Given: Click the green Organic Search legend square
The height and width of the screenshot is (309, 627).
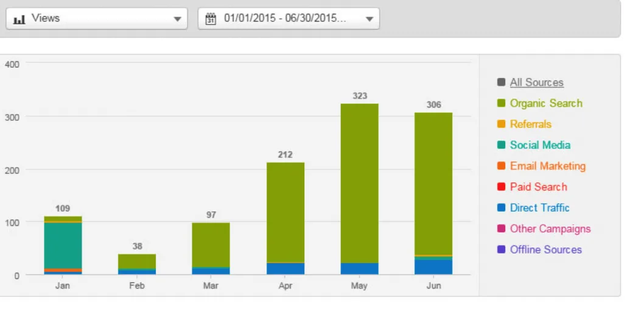Looking at the screenshot, I should point(501,103).
